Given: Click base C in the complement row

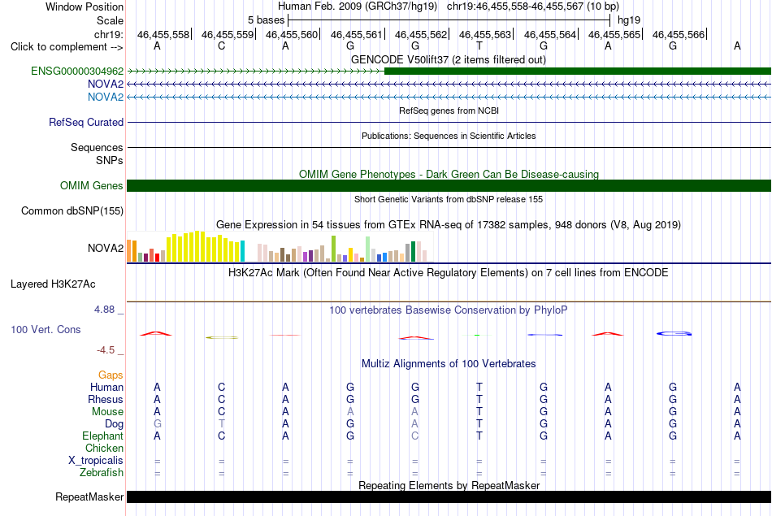Looking at the screenshot, I should click(222, 46).
